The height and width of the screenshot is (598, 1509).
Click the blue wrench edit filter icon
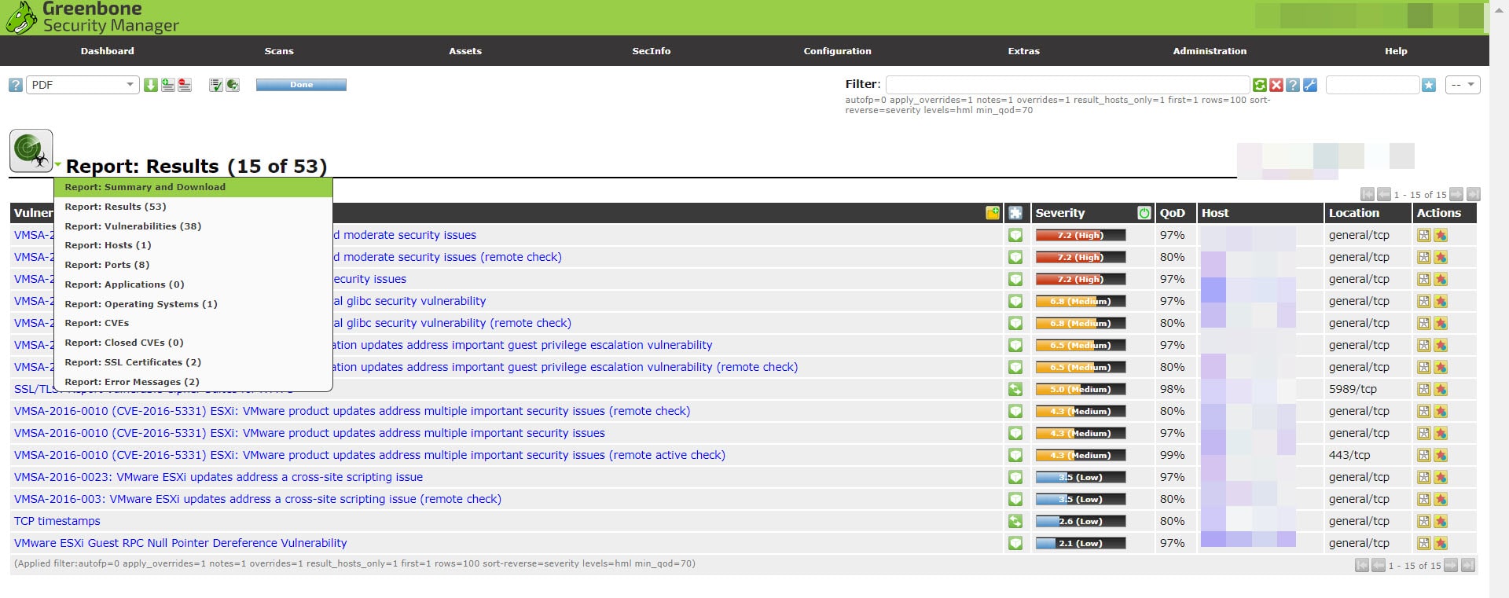pos(1309,85)
